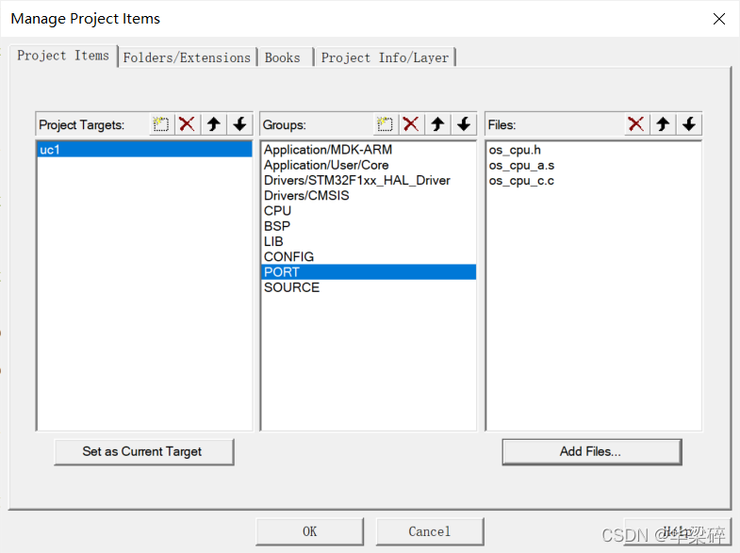Image resolution: width=740 pixels, height=553 pixels.
Task: Select the BSP group
Action: pyautogui.click(x=368, y=226)
